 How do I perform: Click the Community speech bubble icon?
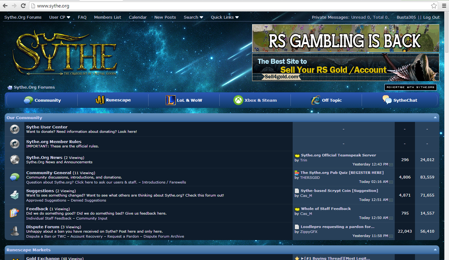pos(28,100)
